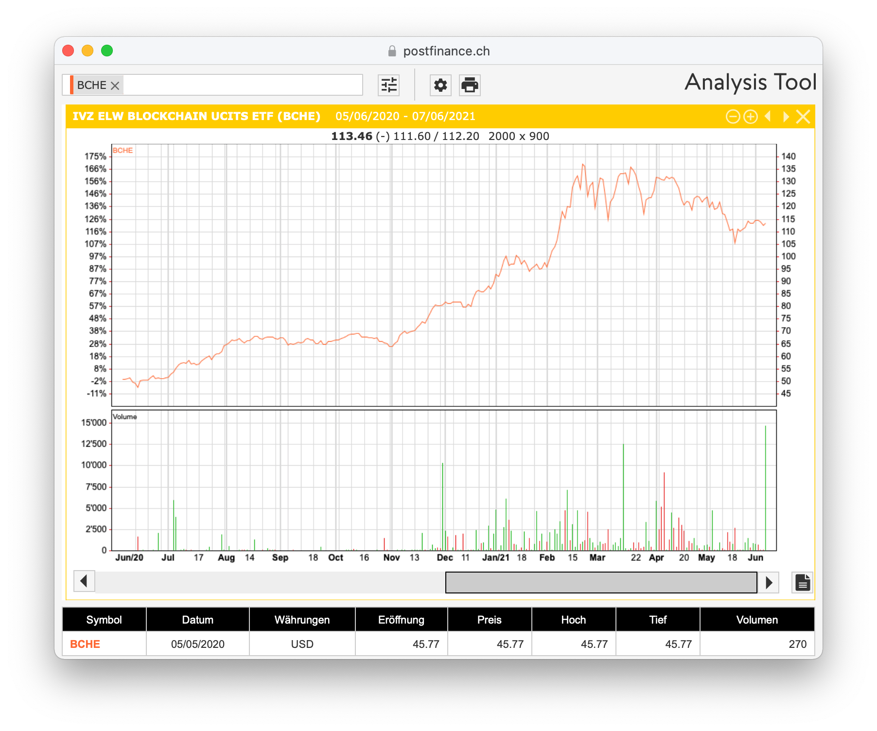Open the chart filter settings sliders icon
The width and height of the screenshot is (877, 731).
pos(389,85)
